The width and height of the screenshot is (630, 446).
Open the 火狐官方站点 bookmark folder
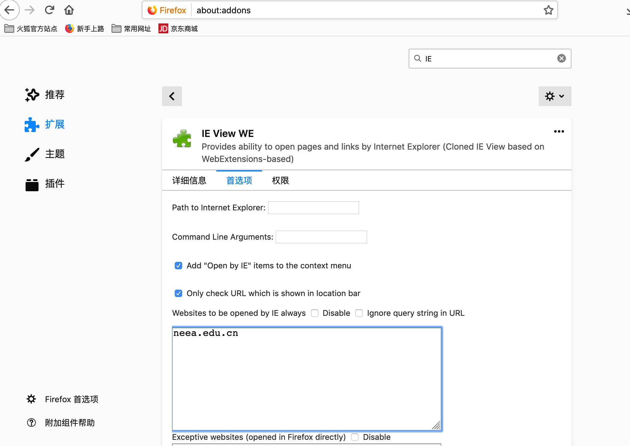pyautogui.click(x=31, y=29)
